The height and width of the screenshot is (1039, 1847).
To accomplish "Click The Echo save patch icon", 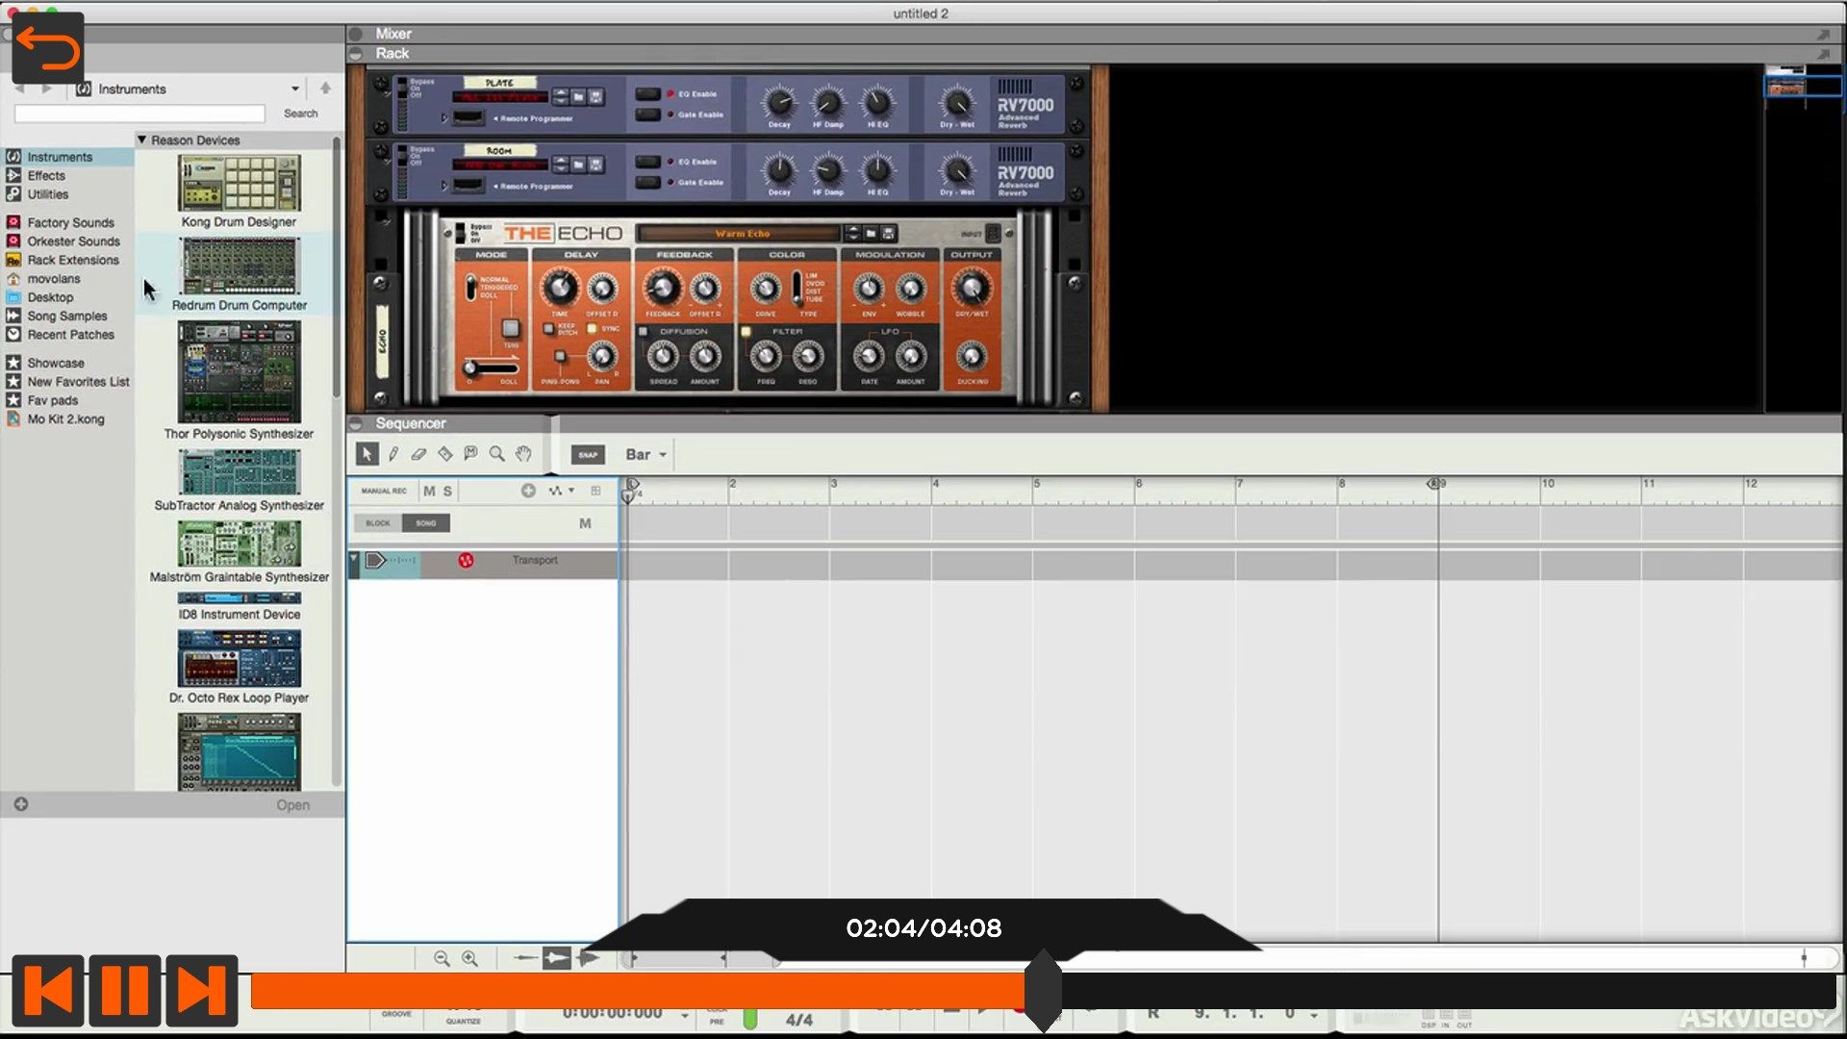I will pyautogui.click(x=889, y=234).
